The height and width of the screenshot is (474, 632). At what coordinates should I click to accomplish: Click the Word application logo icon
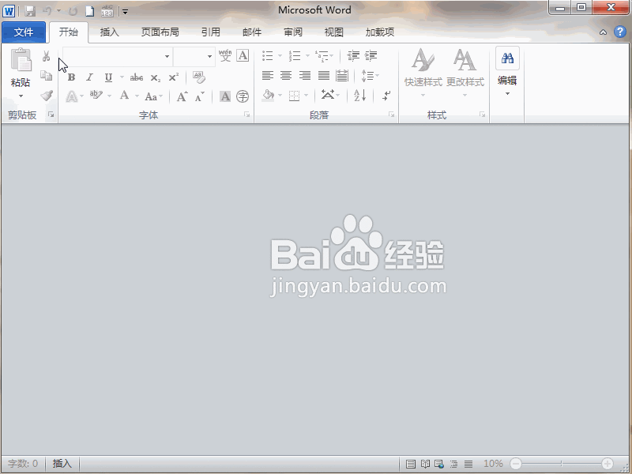pos(9,11)
